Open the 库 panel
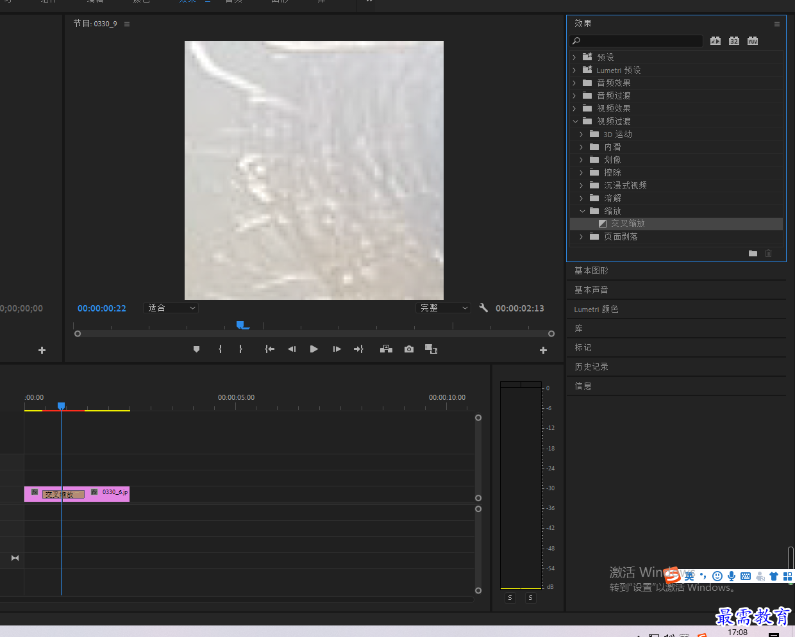The image size is (795, 637). tap(579, 328)
